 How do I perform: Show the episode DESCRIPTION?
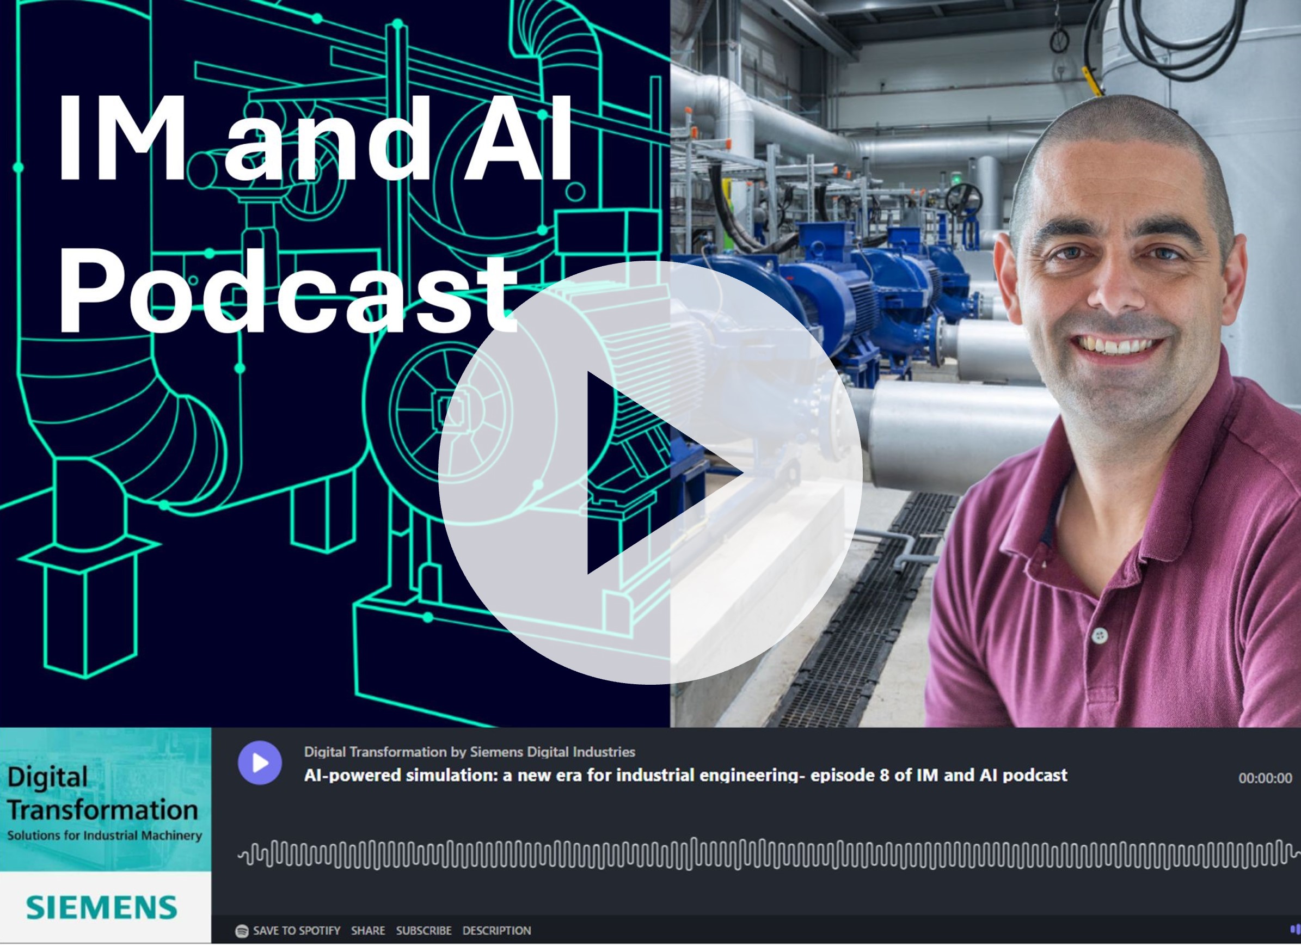[x=496, y=931]
